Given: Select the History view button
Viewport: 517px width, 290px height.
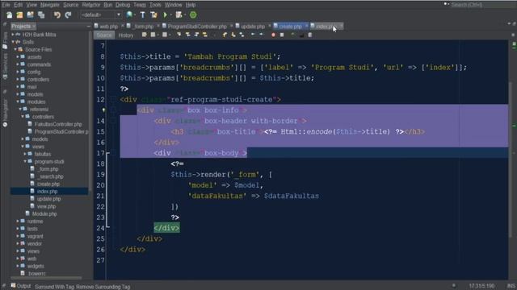Looking at the screenshot, I should pos(126,35).
